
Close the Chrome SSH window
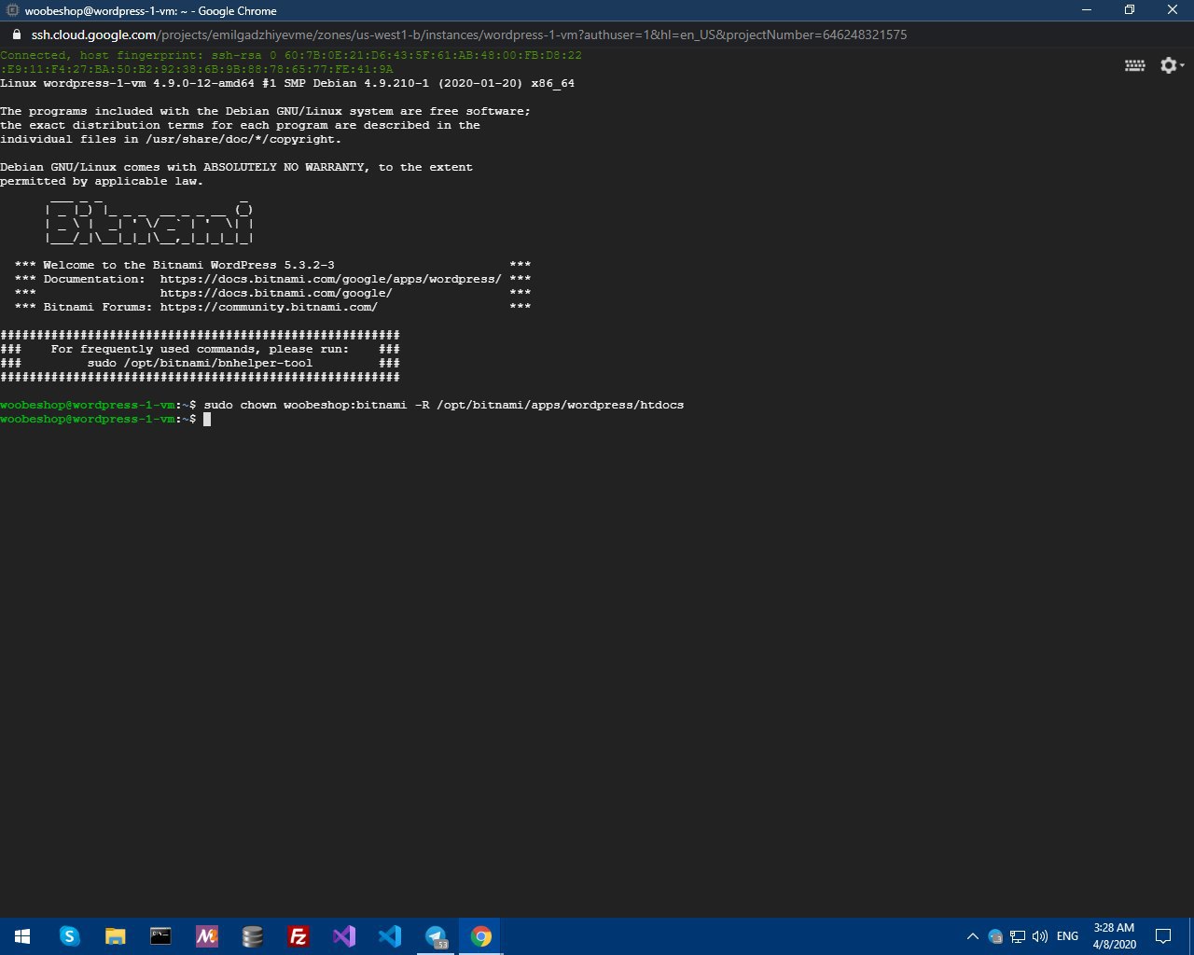coord(1173,9)
